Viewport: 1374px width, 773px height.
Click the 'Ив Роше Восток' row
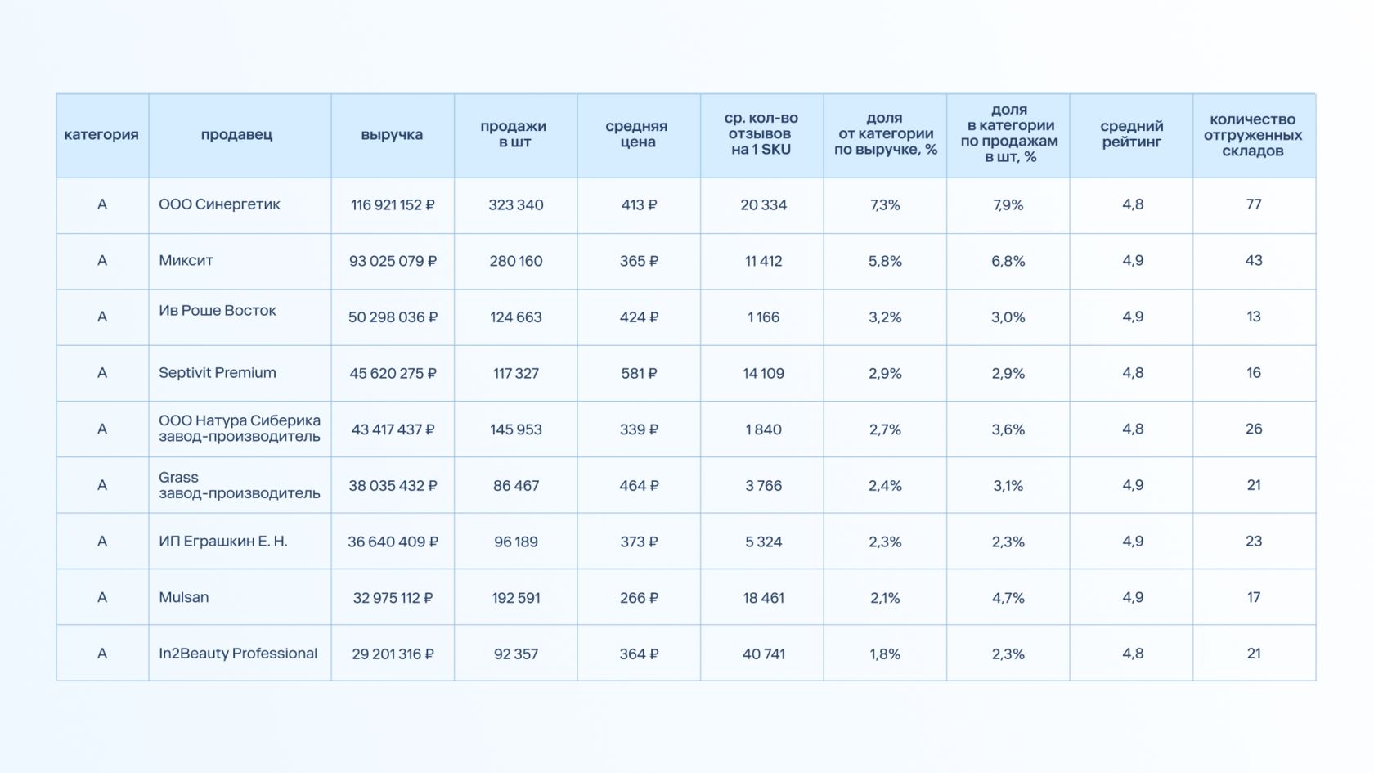pos(686,317)
